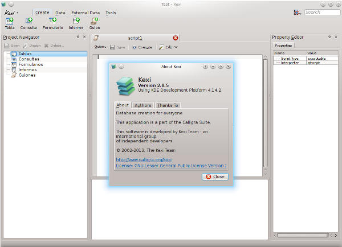The width and height of the screenshot is (342, 247).
Task: Create a new Tabla from the toolbar
Action: [10, 23]
